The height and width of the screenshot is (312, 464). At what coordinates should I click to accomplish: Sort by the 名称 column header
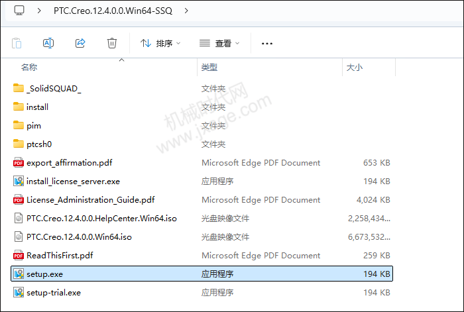[29, 67]
